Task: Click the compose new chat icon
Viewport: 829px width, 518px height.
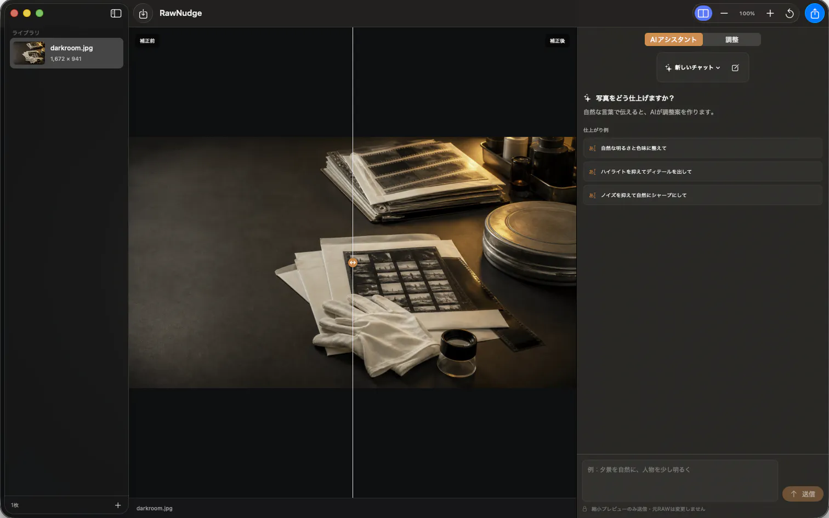Action: [735, 67]
